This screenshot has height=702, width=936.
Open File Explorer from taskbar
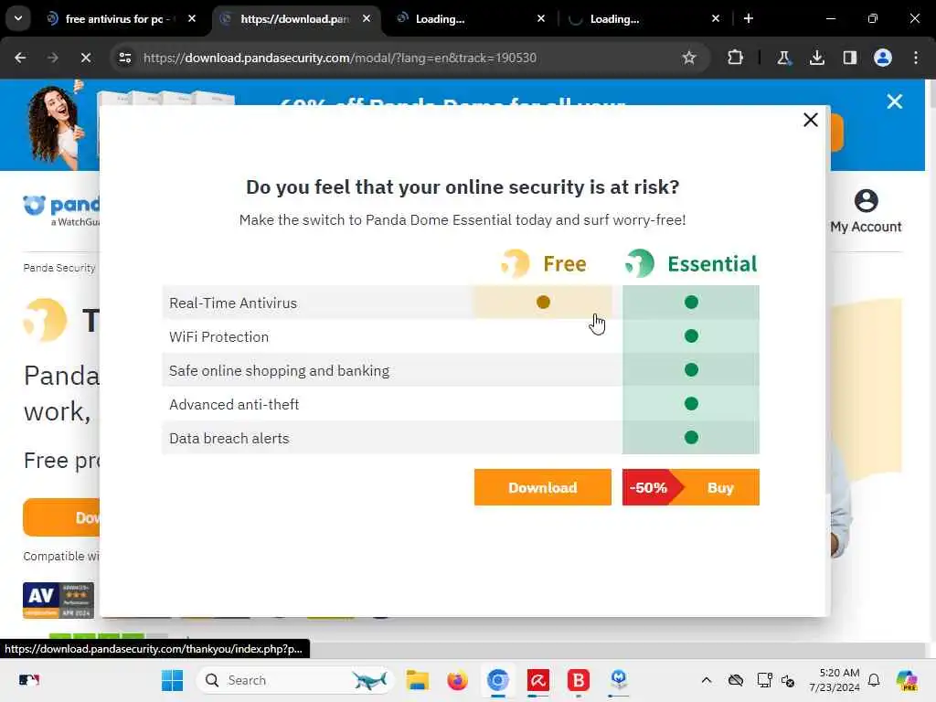tap(417, 680)
